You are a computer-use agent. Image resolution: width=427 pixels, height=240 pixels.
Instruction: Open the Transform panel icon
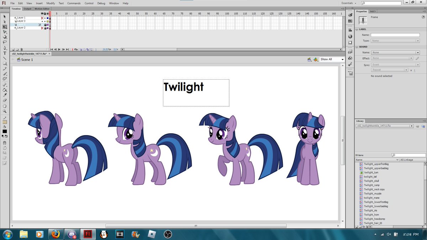[x=350, y=42]
